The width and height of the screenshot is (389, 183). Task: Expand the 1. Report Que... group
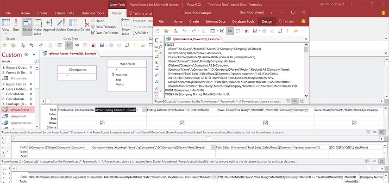31,67
